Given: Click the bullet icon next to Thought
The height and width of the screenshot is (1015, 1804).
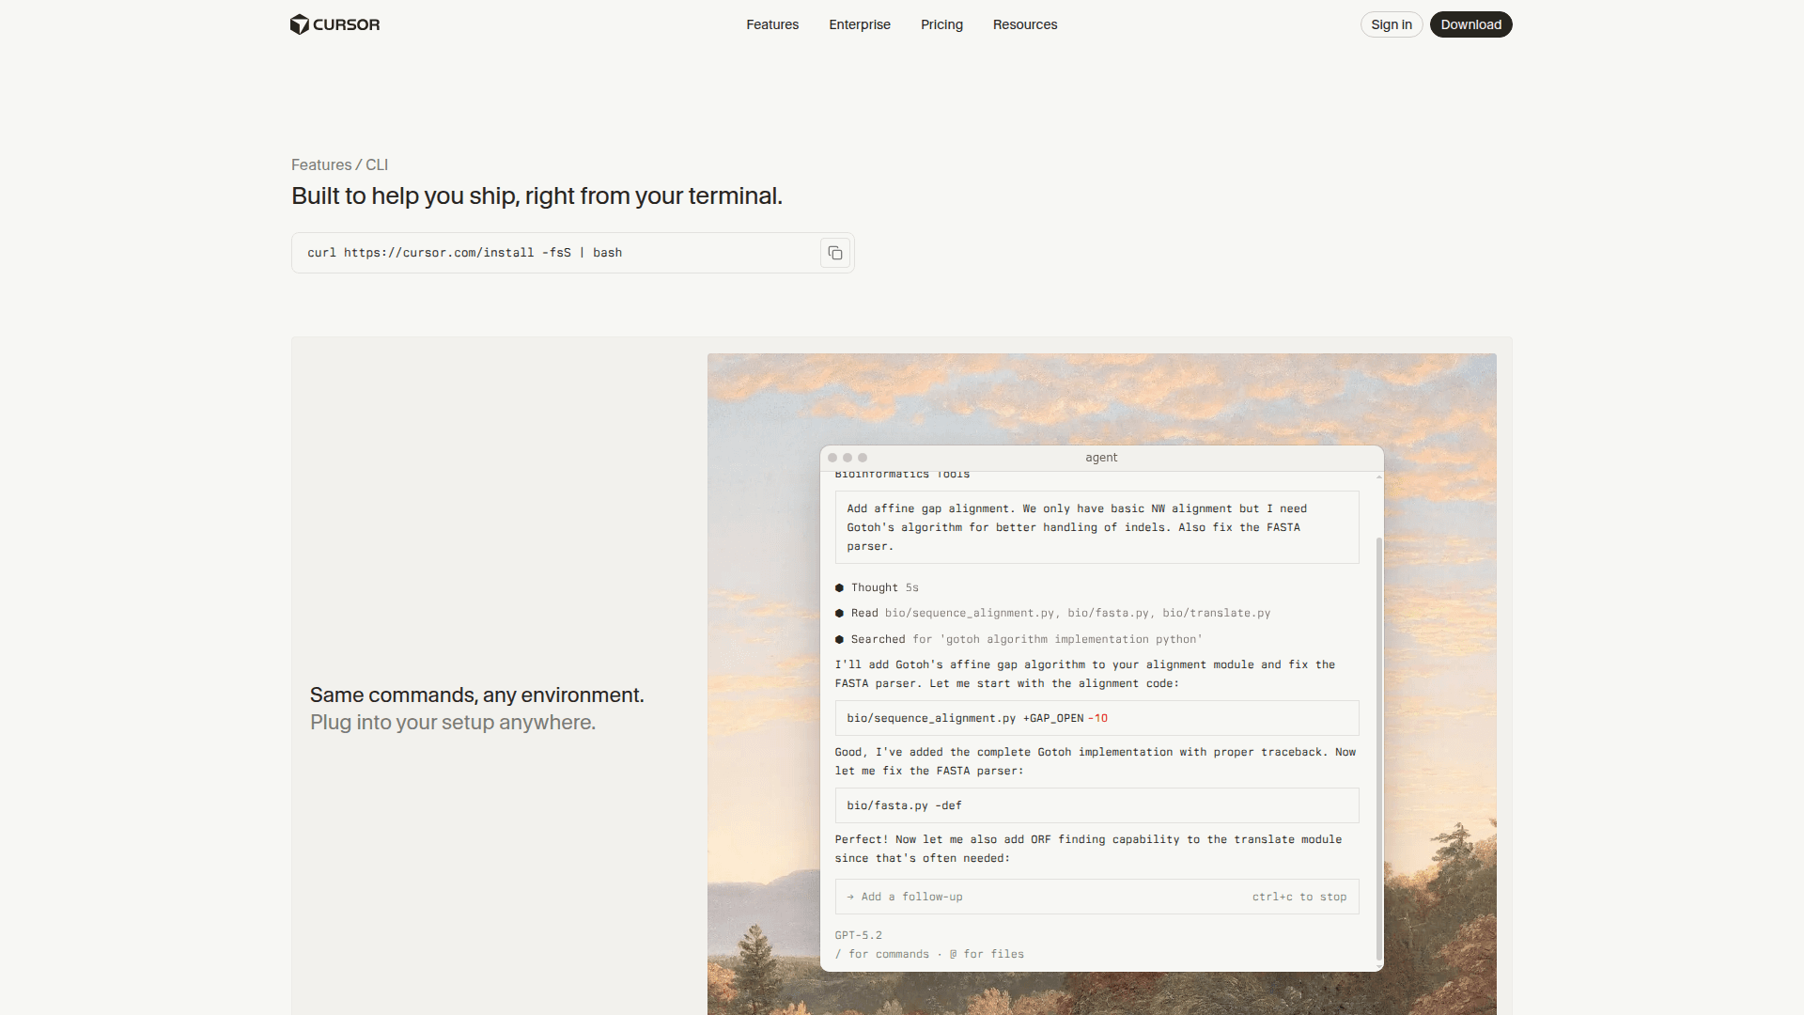Looking at the screenshot, I should 839,587.
